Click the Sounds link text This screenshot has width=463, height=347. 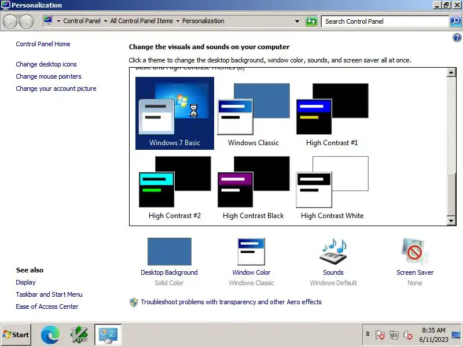click(x=333, y=272)
